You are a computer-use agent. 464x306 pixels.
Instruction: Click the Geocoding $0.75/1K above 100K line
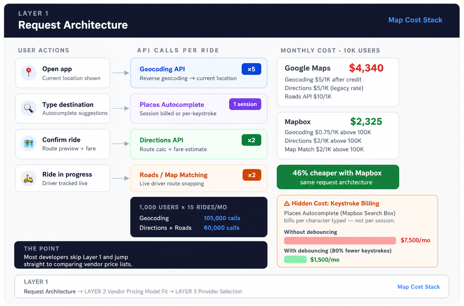pyautogui.click(x=328, y=132)
